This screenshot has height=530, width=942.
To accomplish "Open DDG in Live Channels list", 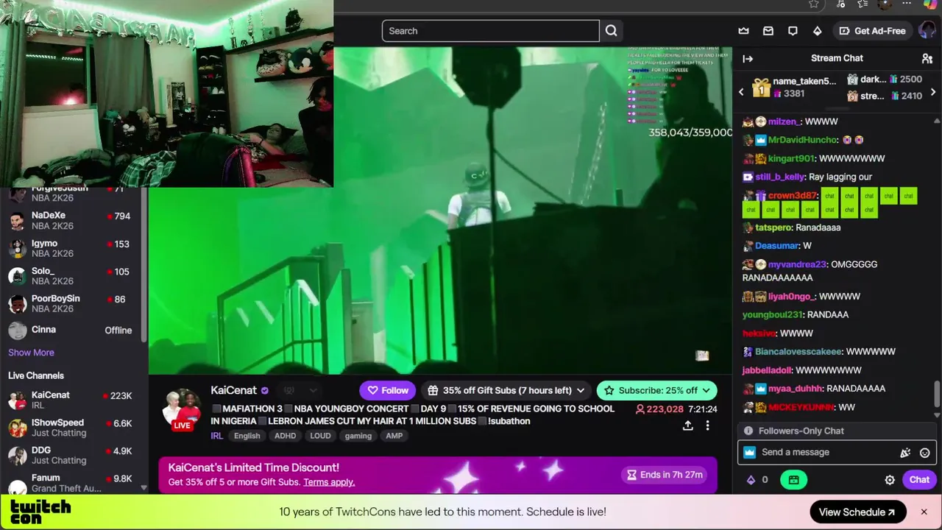I will click(x=71, y=456).
